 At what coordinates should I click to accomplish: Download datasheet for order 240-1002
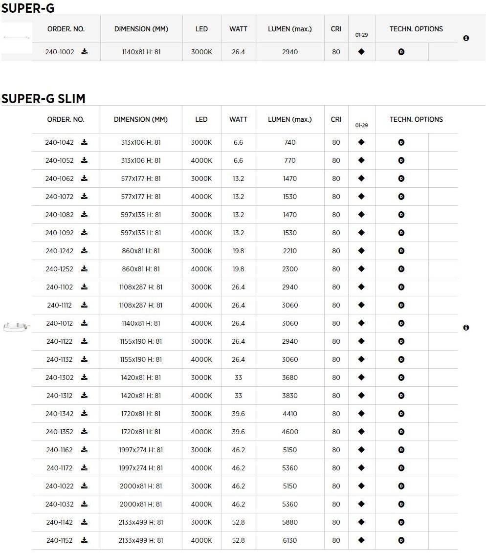pos(85,52)
